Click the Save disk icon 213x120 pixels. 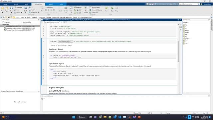11,8
